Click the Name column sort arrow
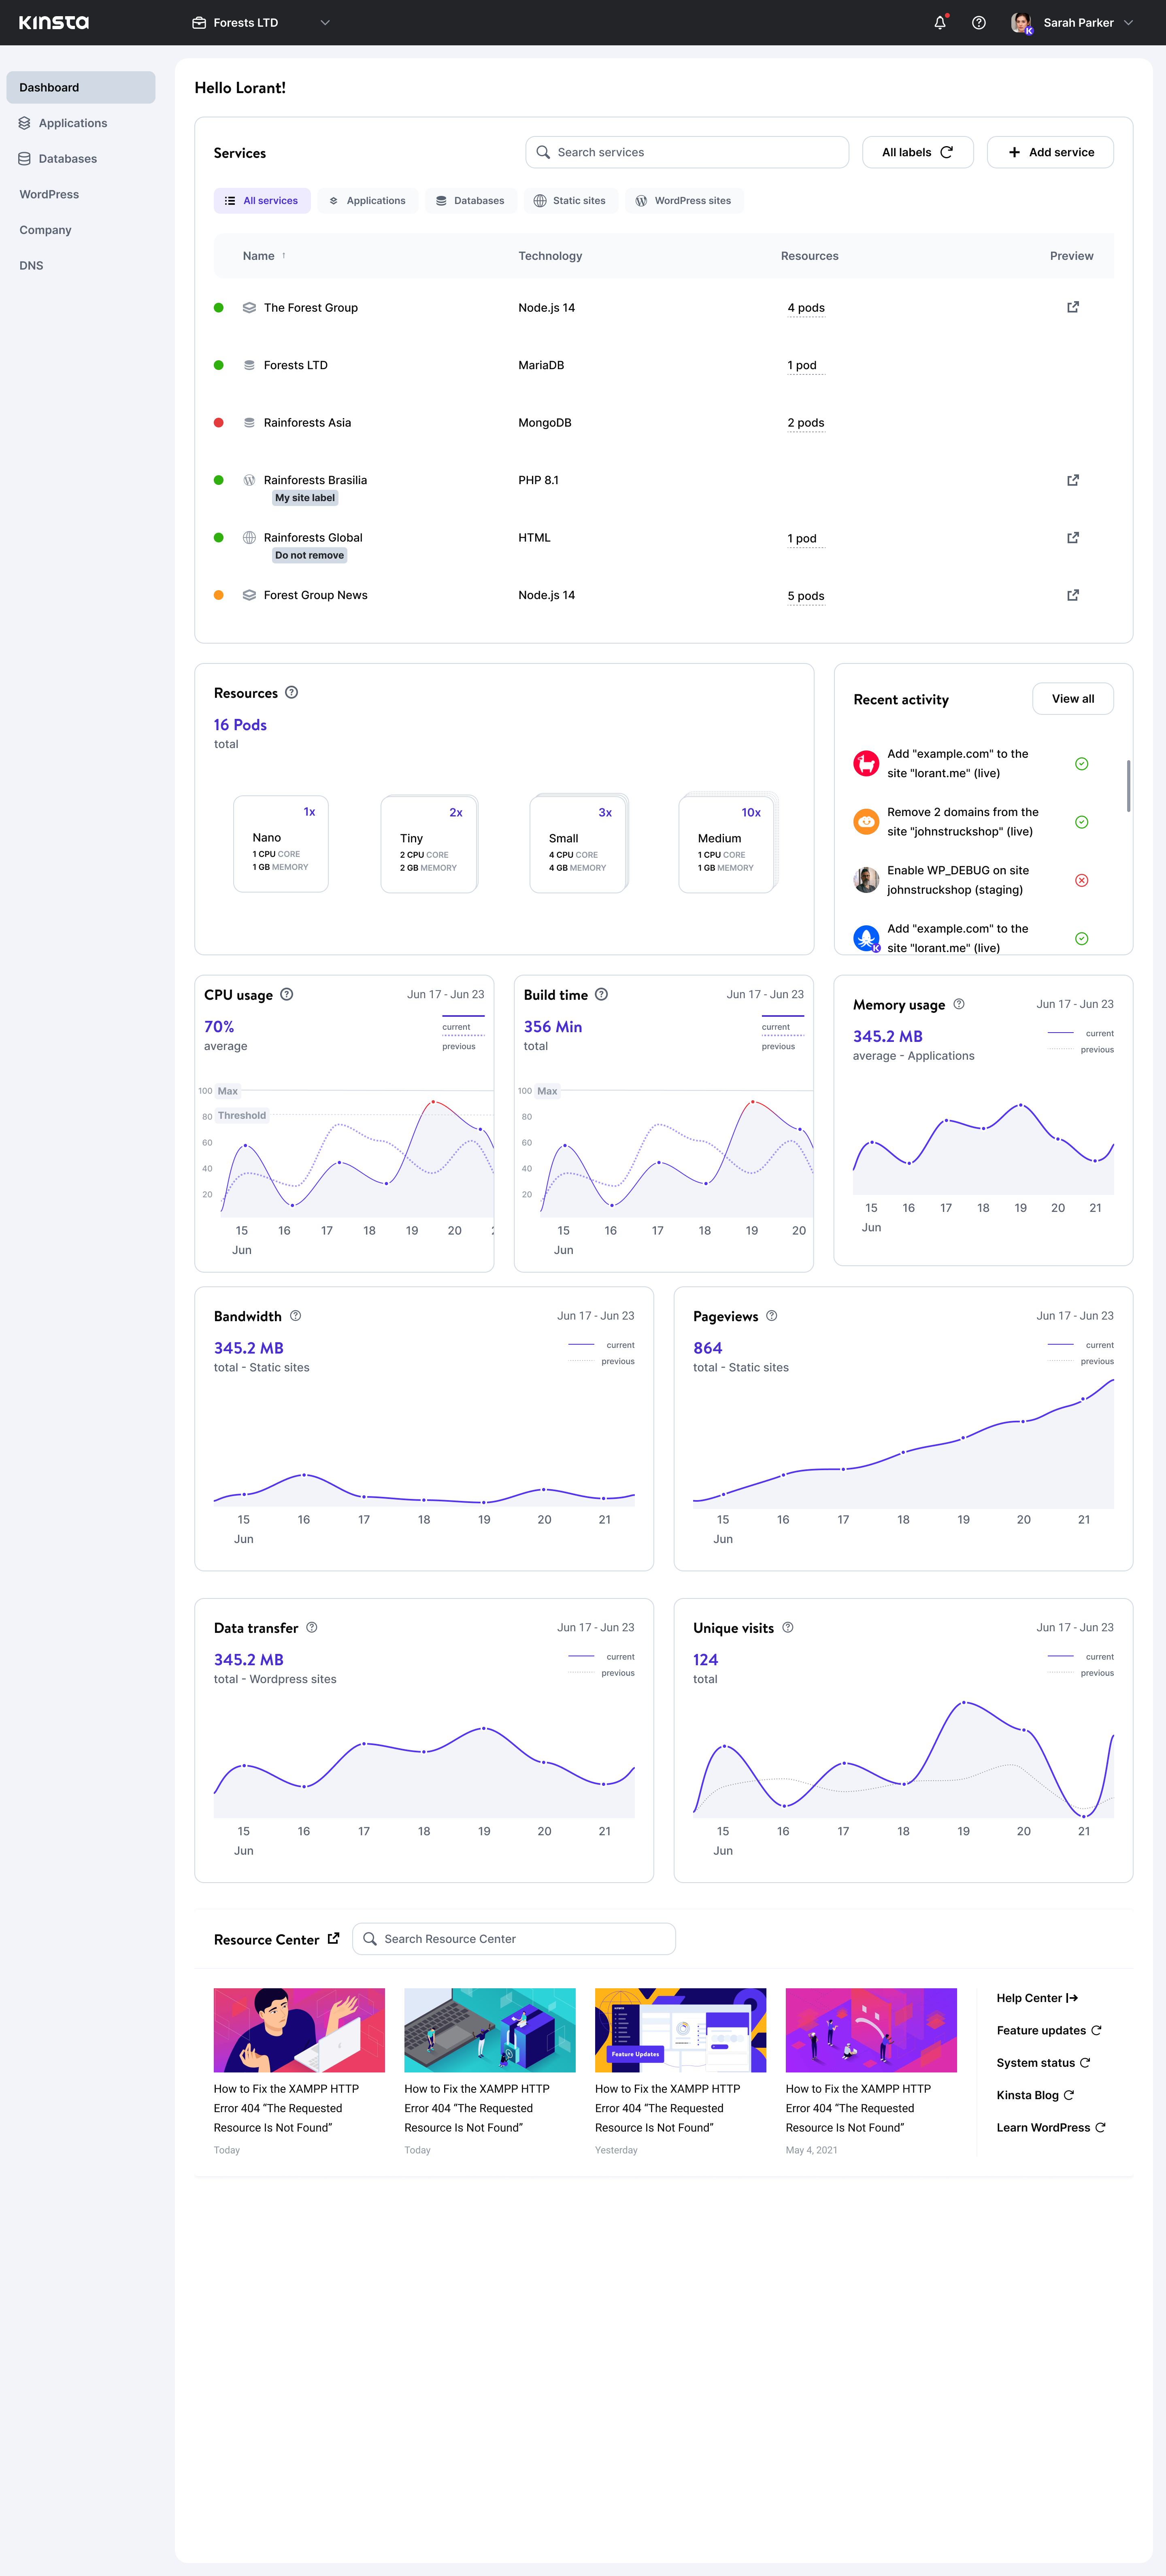1166x2576 pixels. click(x=284, y=256)
